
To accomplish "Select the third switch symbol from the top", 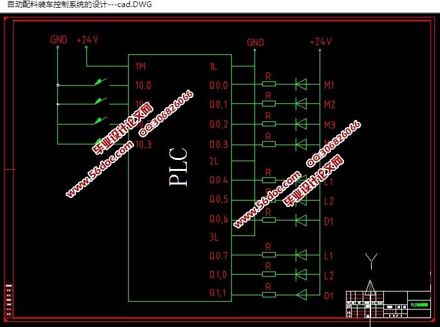I will tap(101, 121).
